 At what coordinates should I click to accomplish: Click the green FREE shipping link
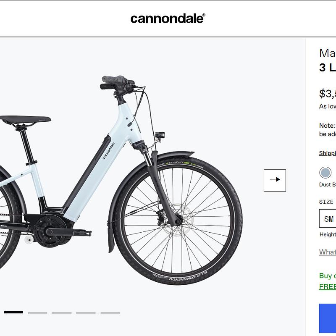click(x=327, y=287)
